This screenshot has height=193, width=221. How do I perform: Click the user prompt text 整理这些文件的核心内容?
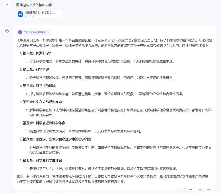click(x=34, y=5)
